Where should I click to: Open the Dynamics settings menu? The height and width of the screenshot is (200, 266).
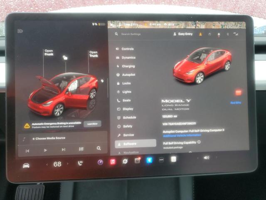[126, 57]
